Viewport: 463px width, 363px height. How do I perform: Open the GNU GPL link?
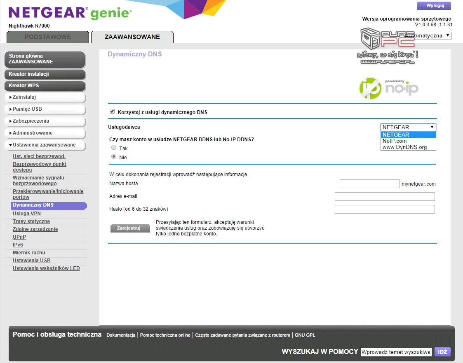coord(305,335)
